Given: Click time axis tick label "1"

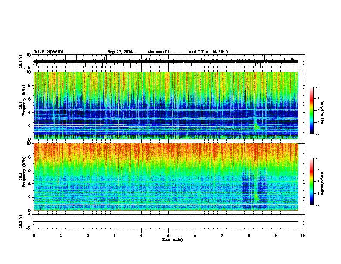Looking at the screenshot, I should pos(61,236).
